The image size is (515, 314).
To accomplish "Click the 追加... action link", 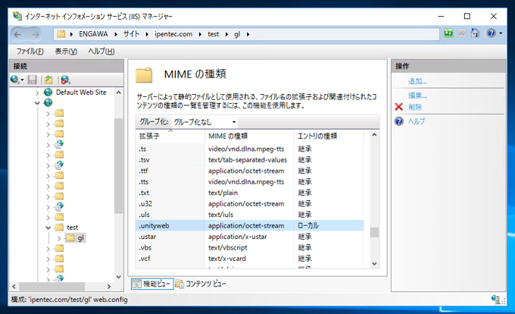I will [417, 81].
